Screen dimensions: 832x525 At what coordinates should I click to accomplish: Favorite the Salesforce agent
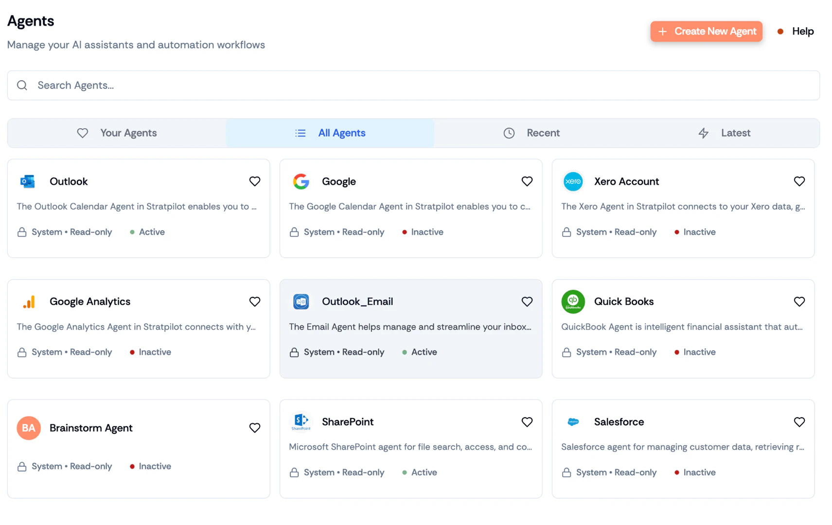799,422
